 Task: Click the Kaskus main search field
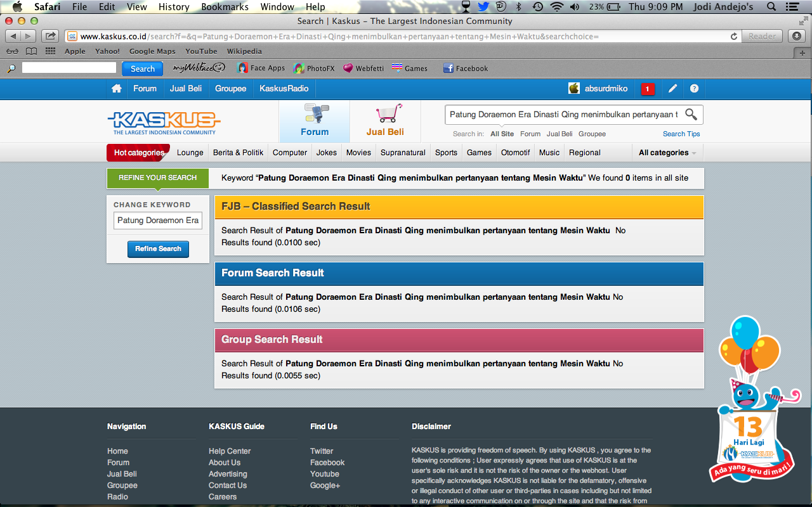point(564,115)
